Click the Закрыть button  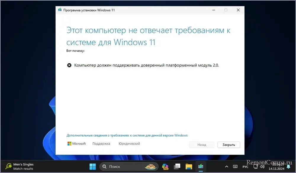click(x=229, y=145)
